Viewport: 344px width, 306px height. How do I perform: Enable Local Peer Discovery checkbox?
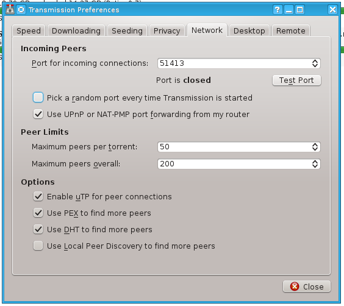click(38, 246)
